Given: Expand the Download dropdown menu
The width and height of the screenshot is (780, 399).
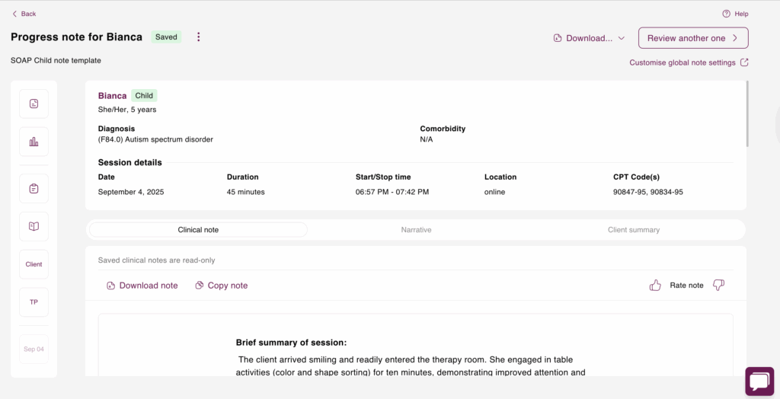Looking at the screenshot, I should [589, 38].
